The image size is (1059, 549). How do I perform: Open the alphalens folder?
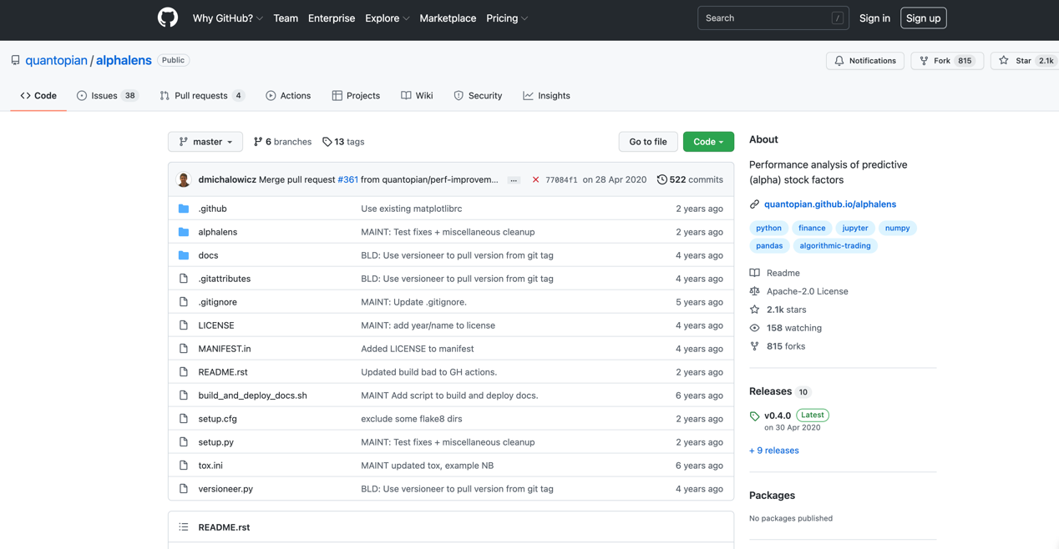click(217, 232)
